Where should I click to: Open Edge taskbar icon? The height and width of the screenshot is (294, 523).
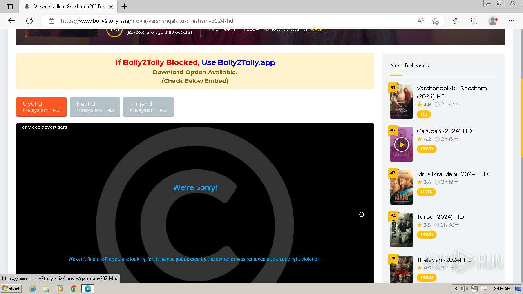pos(88,289)
